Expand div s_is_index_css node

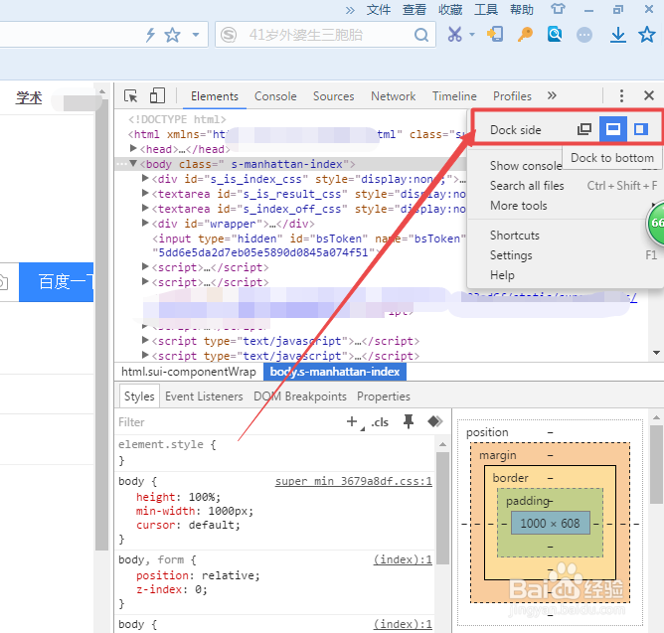[x=145, y=178]
